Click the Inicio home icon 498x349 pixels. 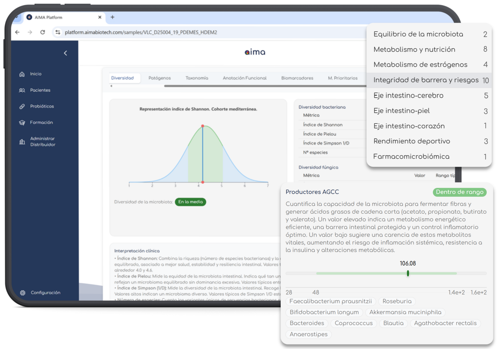[22, 74]
